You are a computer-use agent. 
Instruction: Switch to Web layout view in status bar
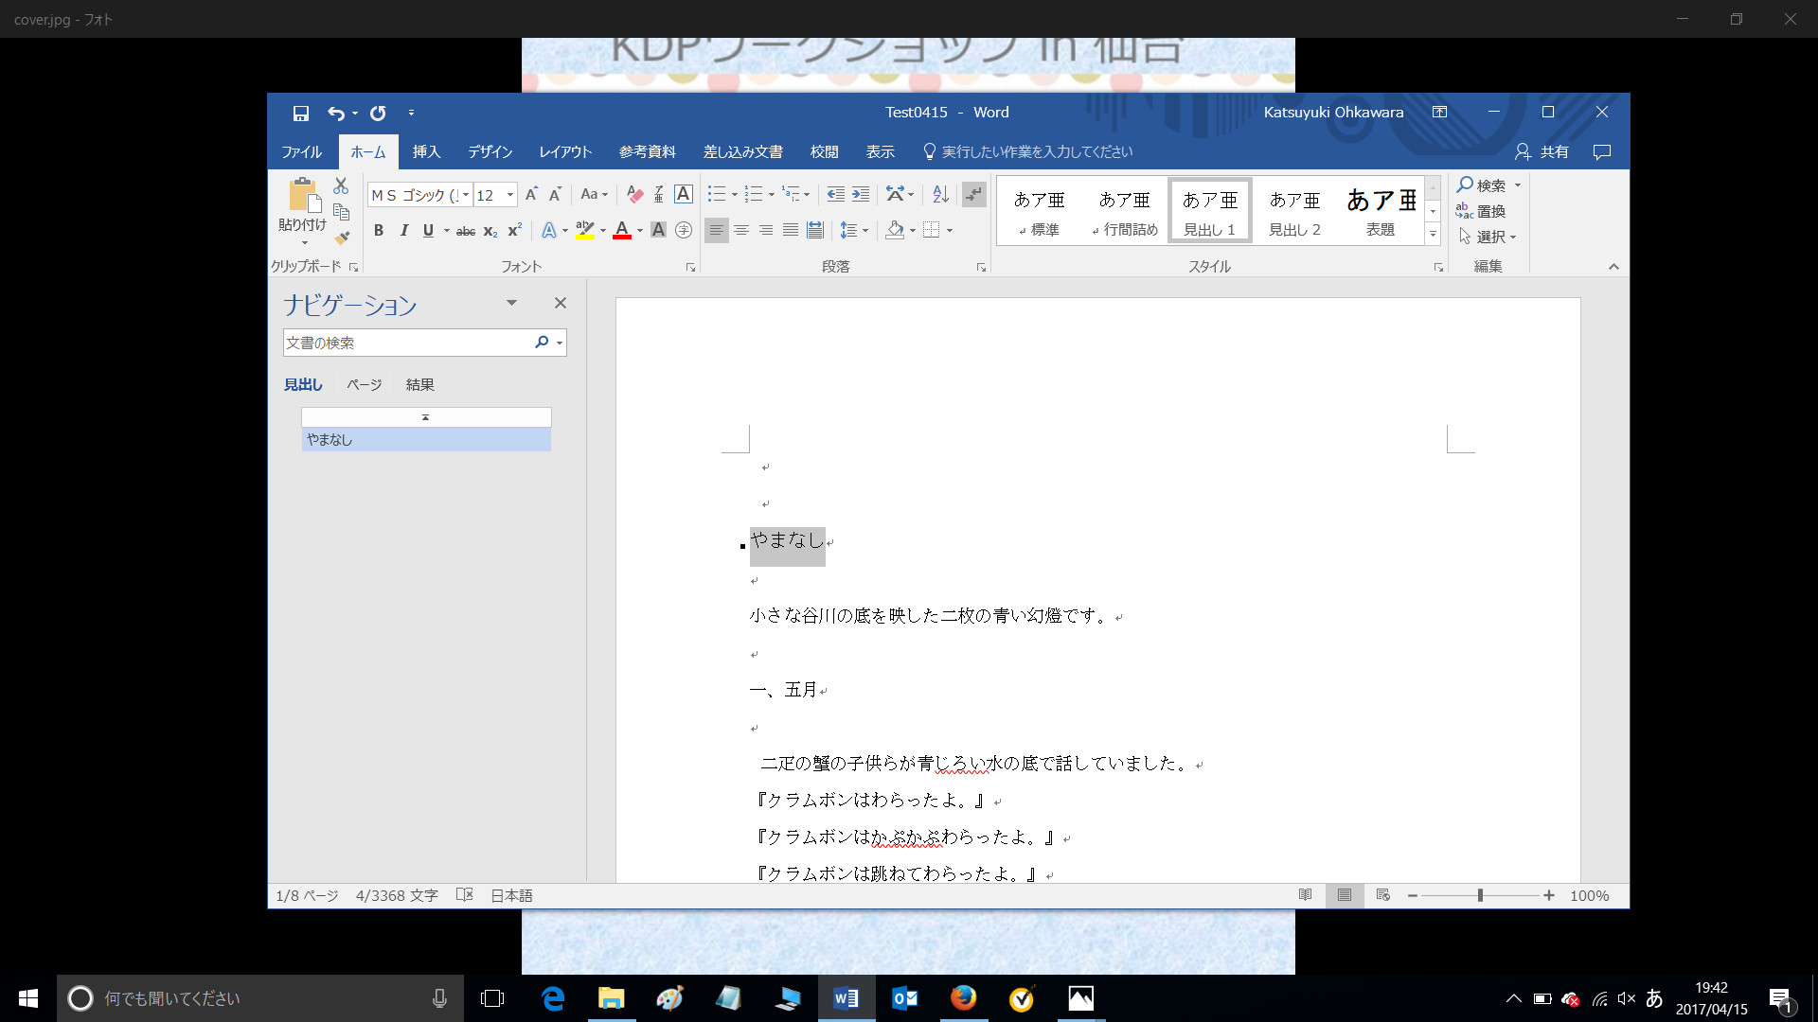tap(1382, 895)
